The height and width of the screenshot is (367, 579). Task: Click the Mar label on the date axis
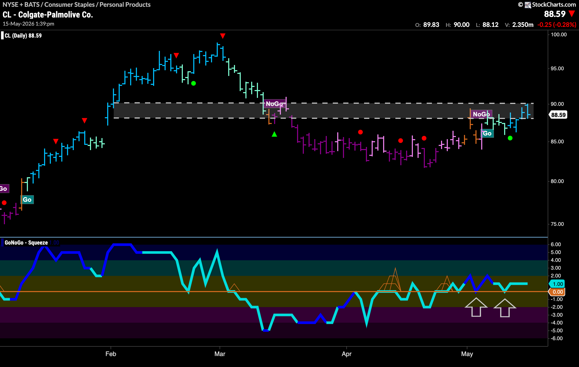pos(220,354)
